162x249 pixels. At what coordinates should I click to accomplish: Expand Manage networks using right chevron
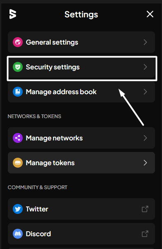coord(145,138)
